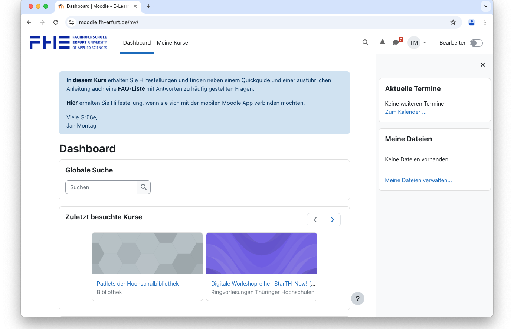The width and height of the screenshot is (514, 329).
Task: Show next recently visited courses
Action: (x=332, y=220)
